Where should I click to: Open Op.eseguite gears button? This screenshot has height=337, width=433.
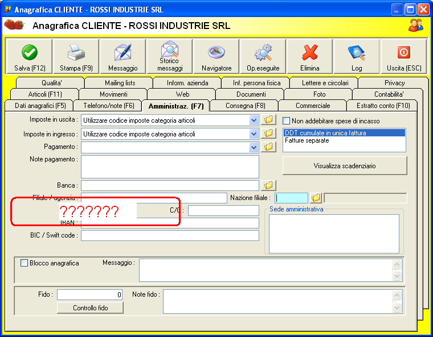point(263,57)
